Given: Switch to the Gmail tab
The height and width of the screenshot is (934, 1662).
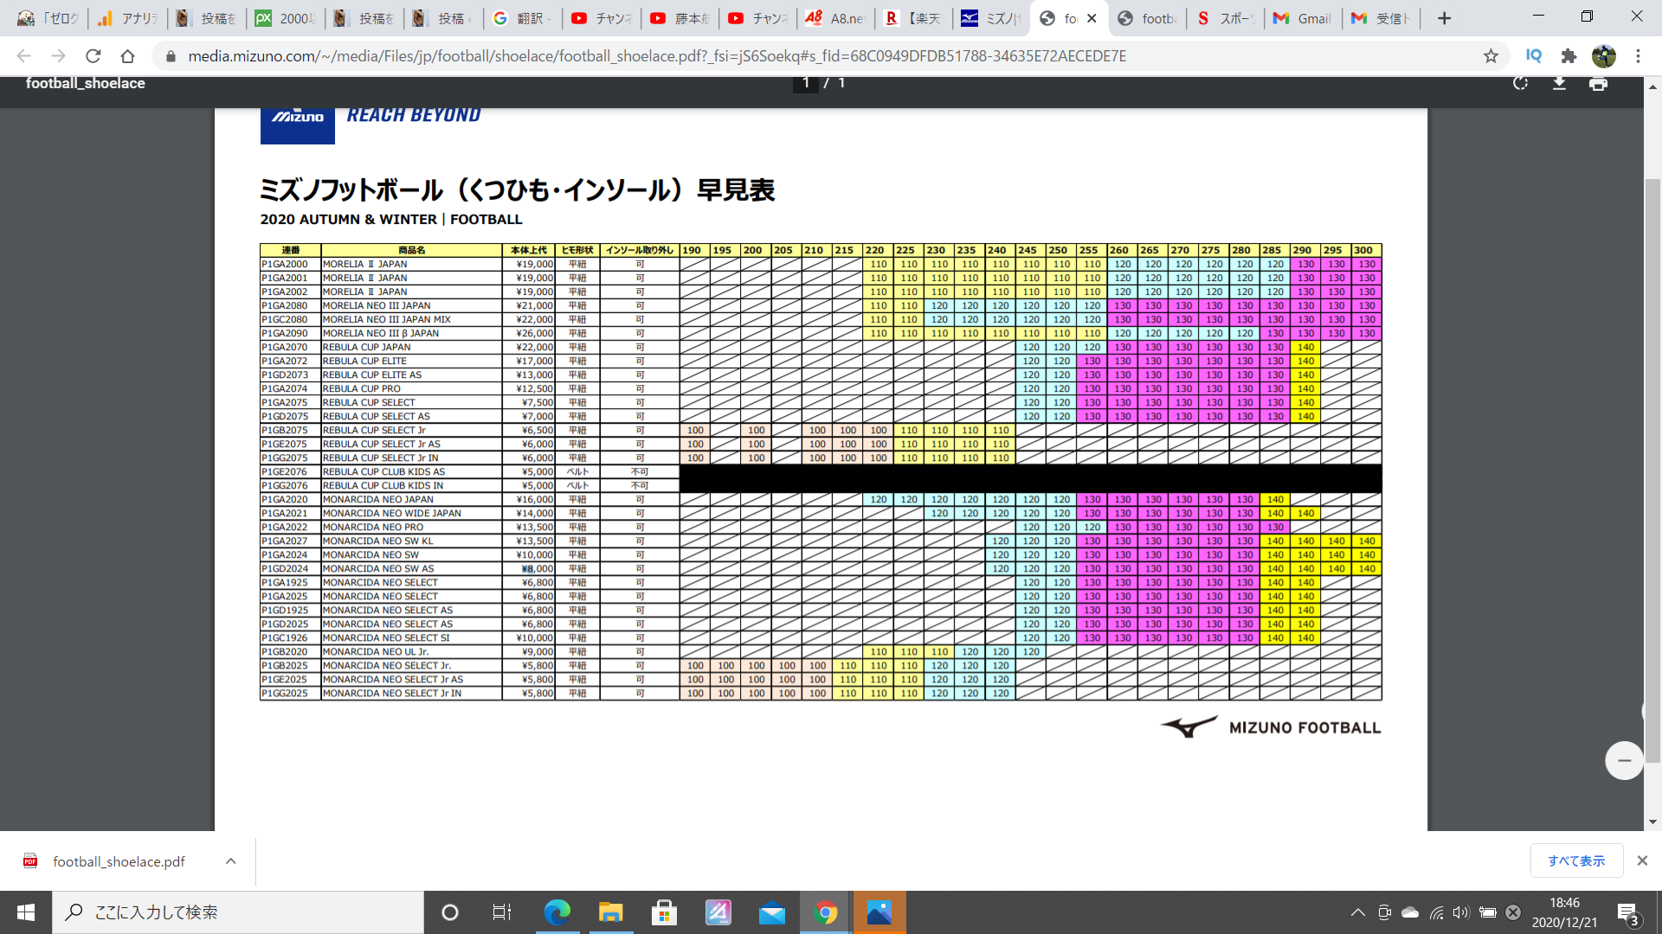Looking at the screenshot, I should coord(1303,18).
